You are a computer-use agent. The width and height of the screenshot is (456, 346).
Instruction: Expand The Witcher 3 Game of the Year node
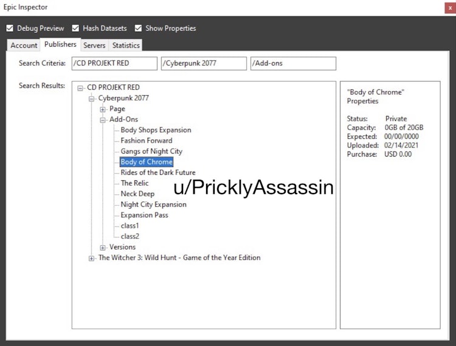(x=92, y=259)
